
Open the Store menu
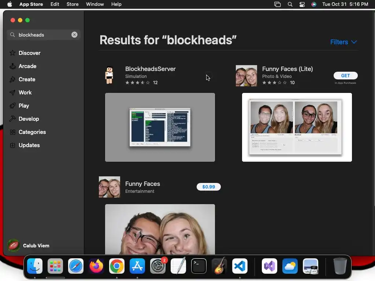click(x=73, y=4)
